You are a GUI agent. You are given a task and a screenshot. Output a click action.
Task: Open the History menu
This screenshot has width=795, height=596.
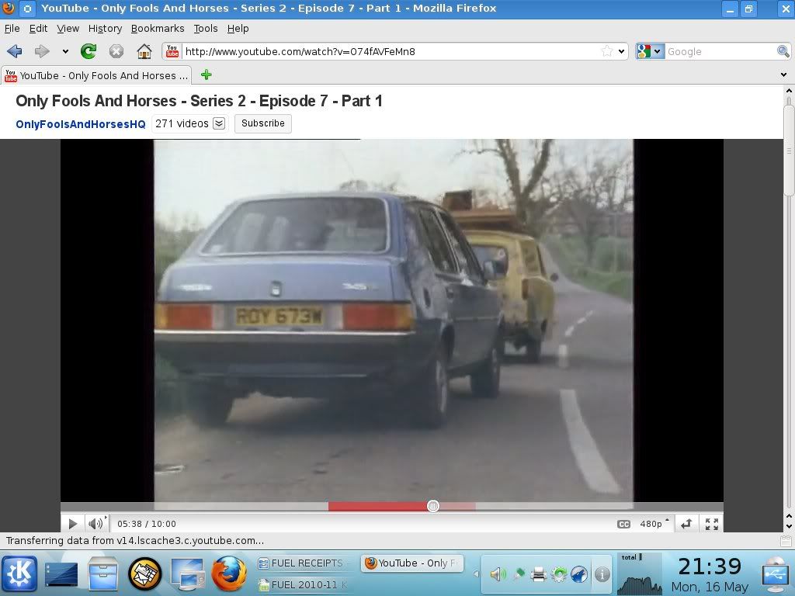pos(105,29)
